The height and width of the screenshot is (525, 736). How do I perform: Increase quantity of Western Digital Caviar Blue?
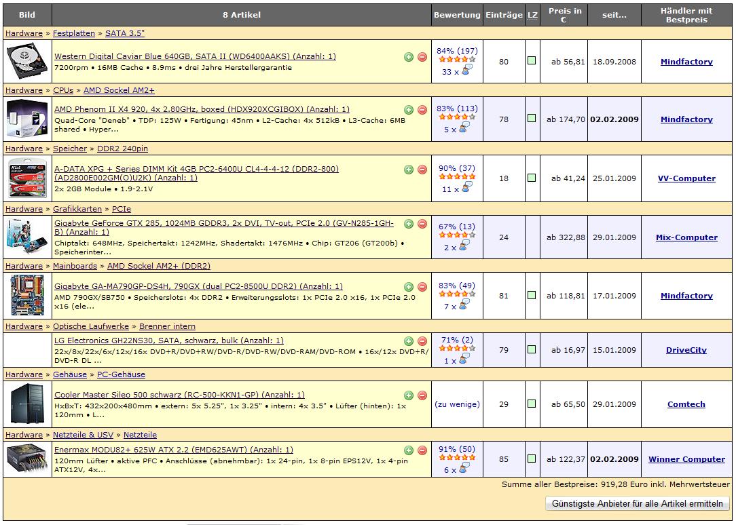tap(408, 57)
